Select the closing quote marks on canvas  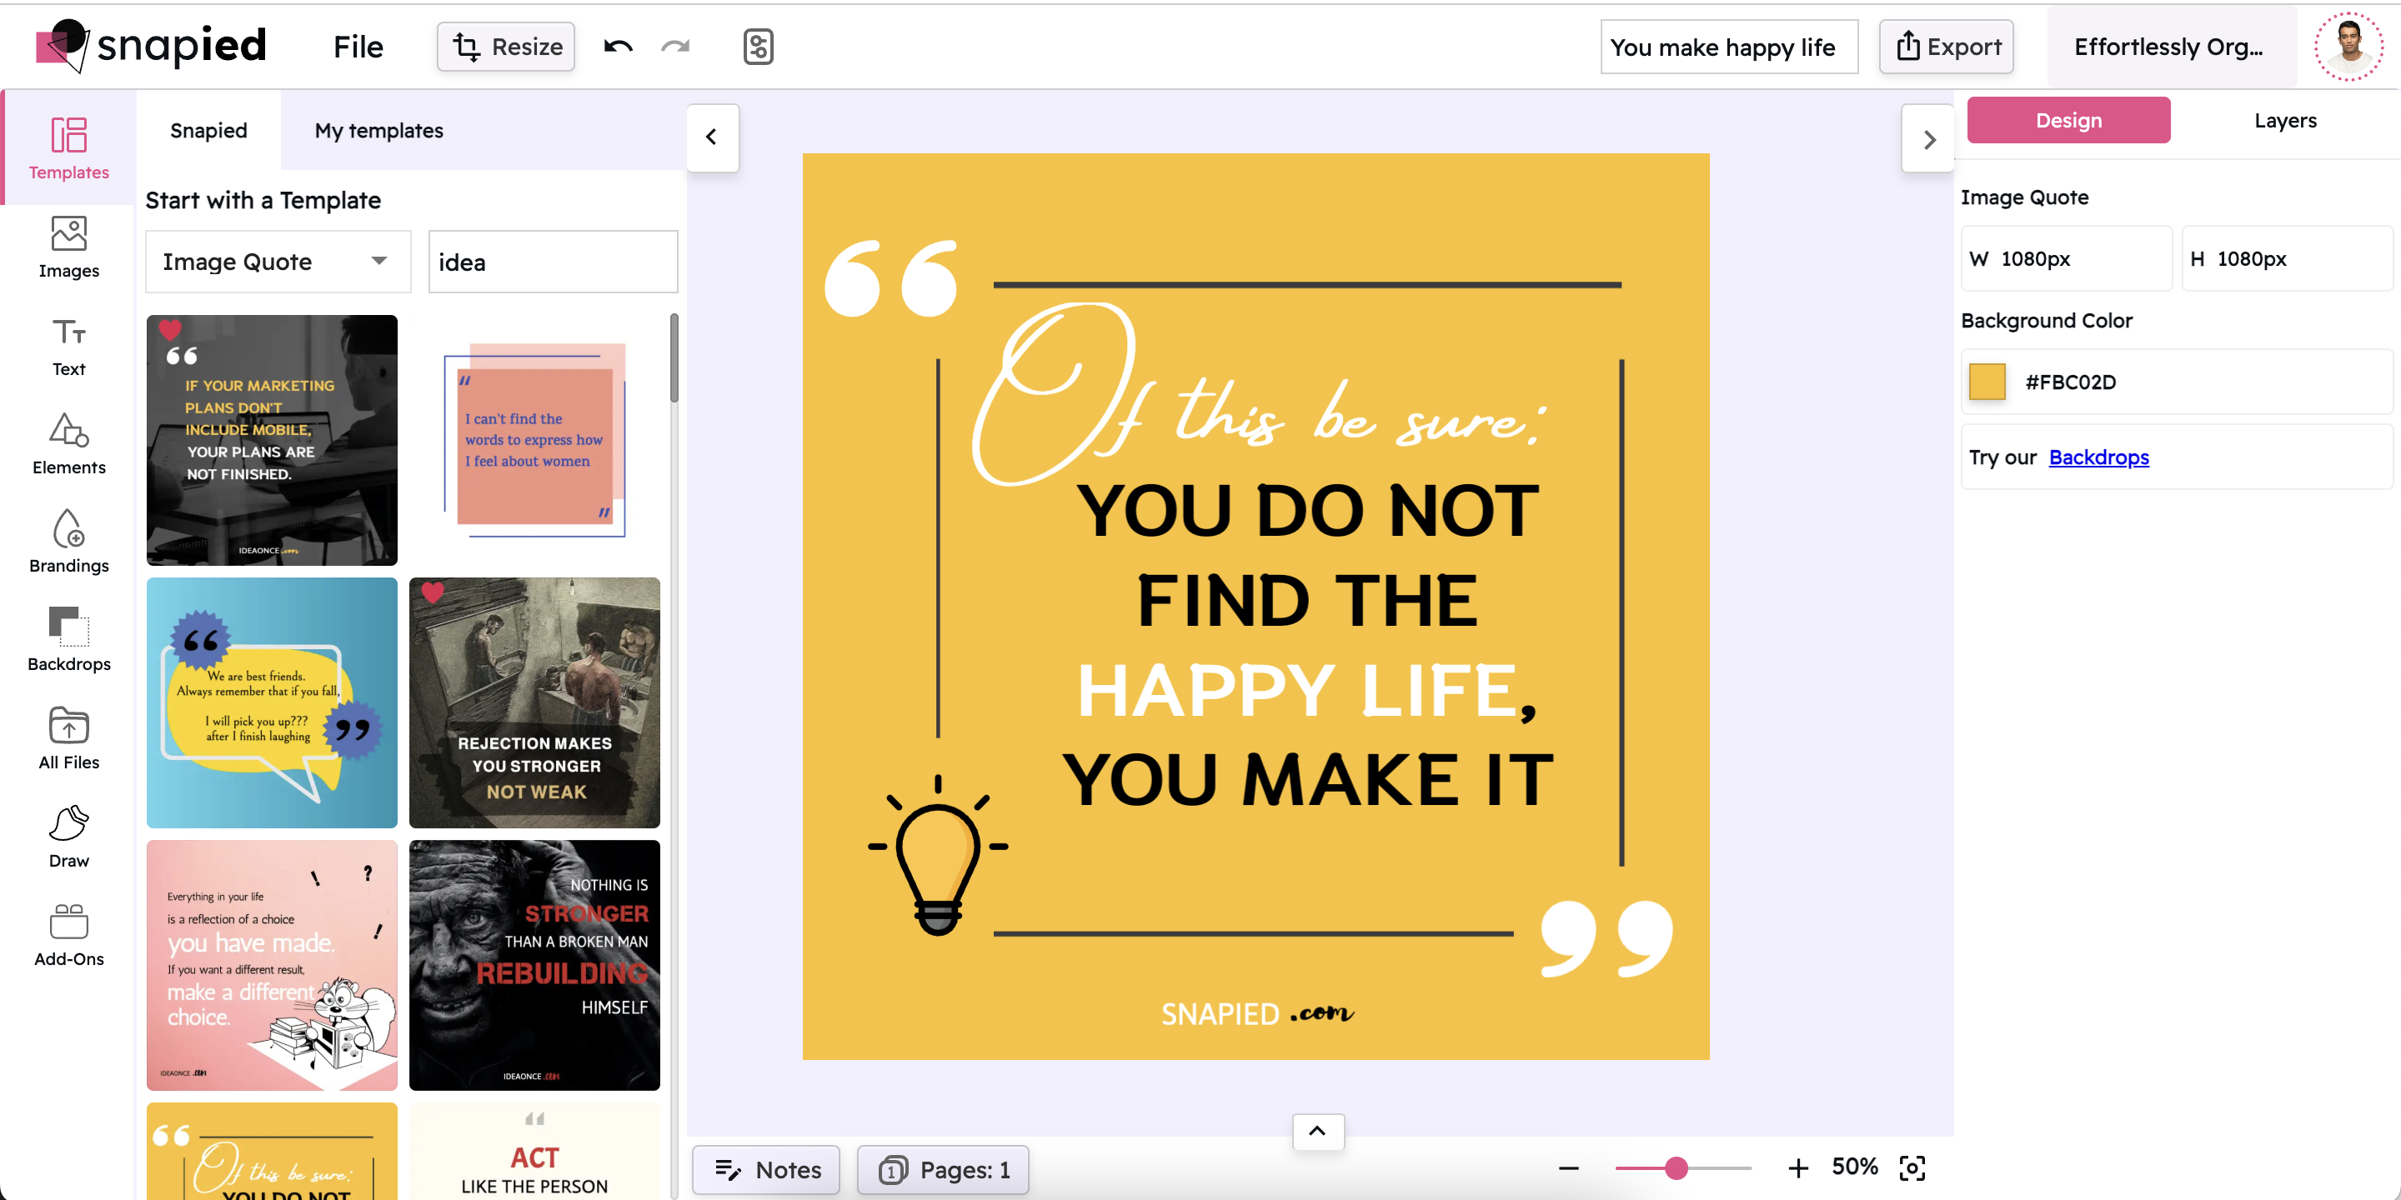(1607, 939)
